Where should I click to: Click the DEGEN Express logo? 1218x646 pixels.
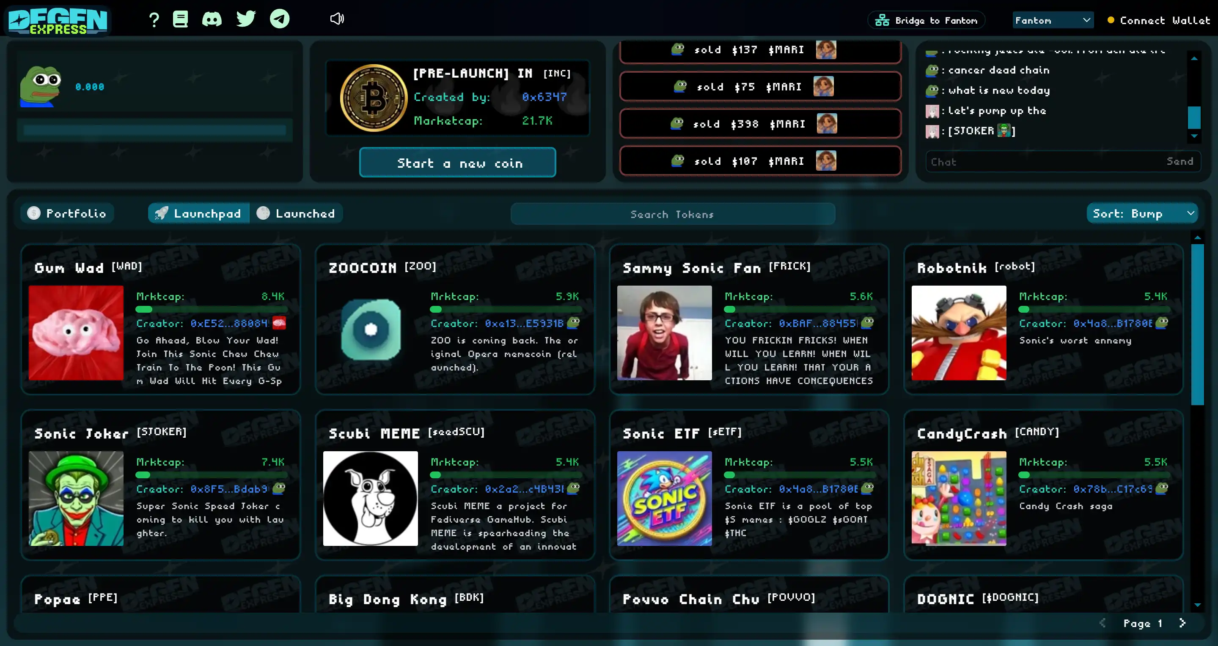(x=58, y=20)
